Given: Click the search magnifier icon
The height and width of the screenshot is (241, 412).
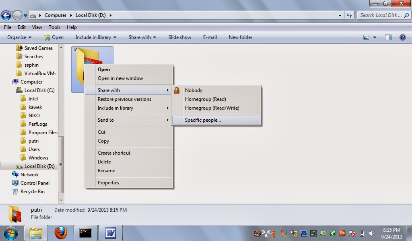Looking at the screenshot, I should (x=406, y=15).
